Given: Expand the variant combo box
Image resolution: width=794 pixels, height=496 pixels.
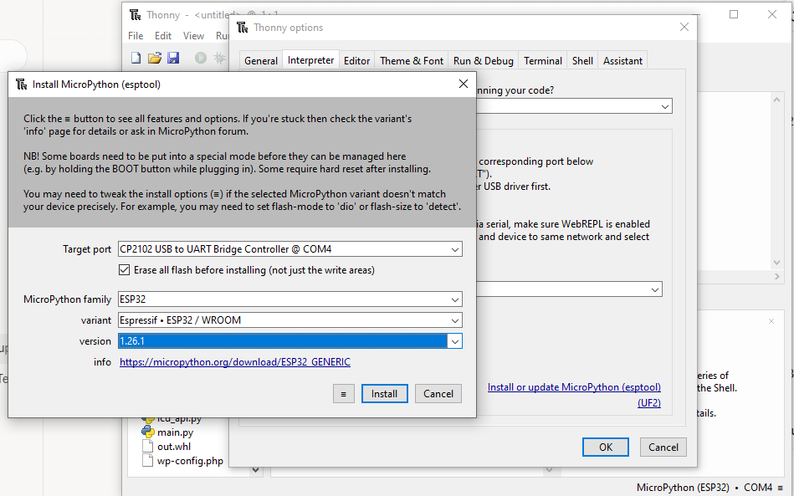Looking at the screenshot, I should coord(454,320).
